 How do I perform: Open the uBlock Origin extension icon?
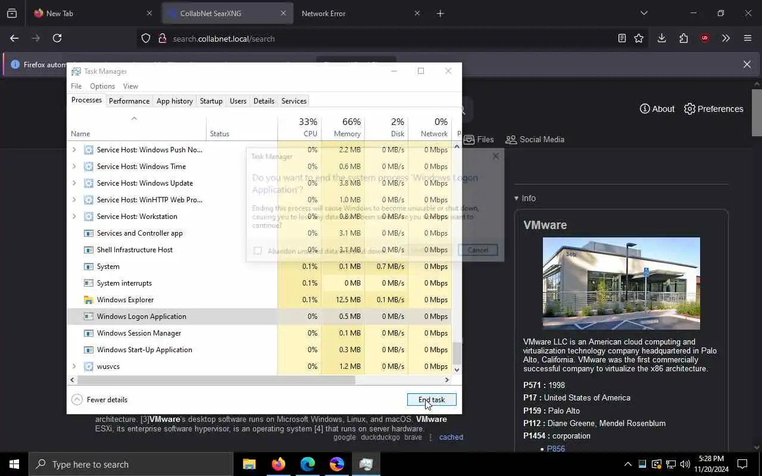pos(705,38)
